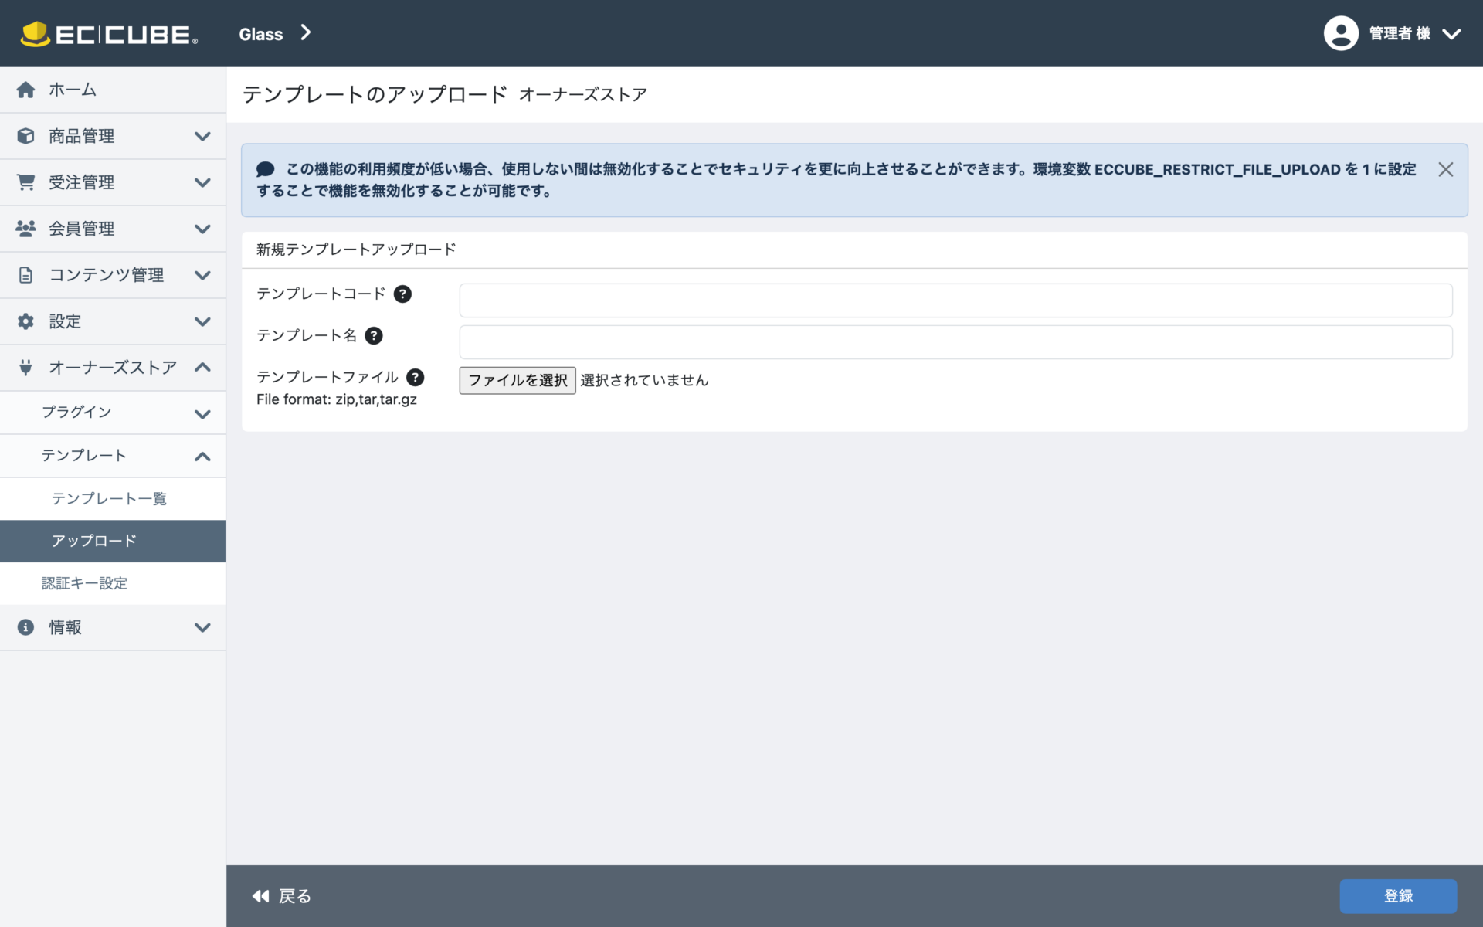Screen dimensions: 1483x927
Task: Click the ファイルを選択 button
Action: tap(518, 380)
